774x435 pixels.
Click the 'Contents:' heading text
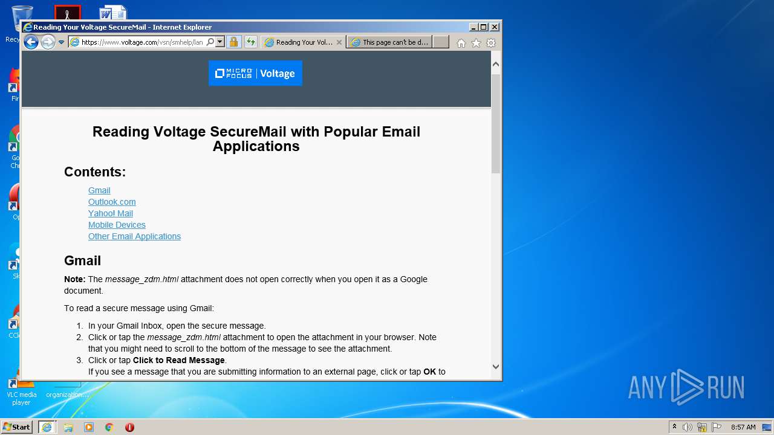click(x=95, y=172)
